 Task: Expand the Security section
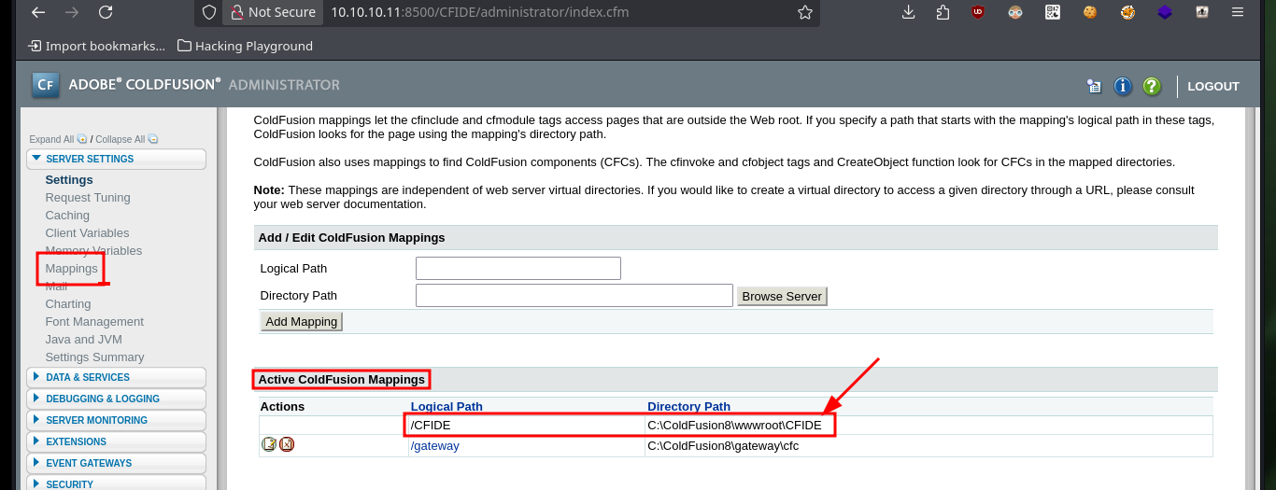117,483
